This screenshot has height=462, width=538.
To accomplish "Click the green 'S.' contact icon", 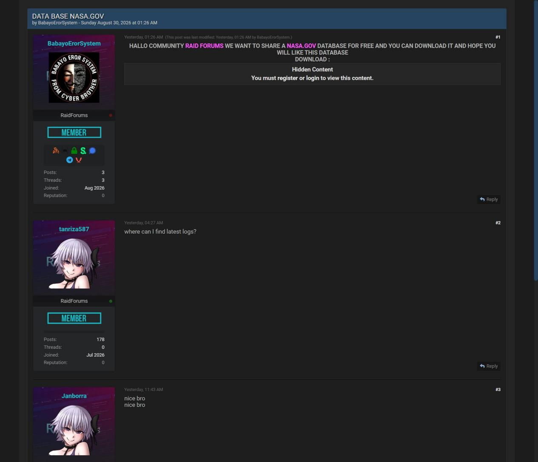I will coord(83,150).
